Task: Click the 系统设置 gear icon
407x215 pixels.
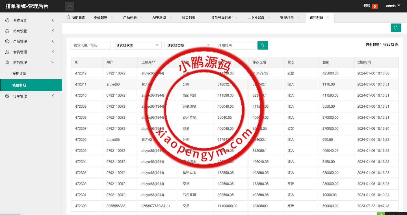Action: click(7, 20)
